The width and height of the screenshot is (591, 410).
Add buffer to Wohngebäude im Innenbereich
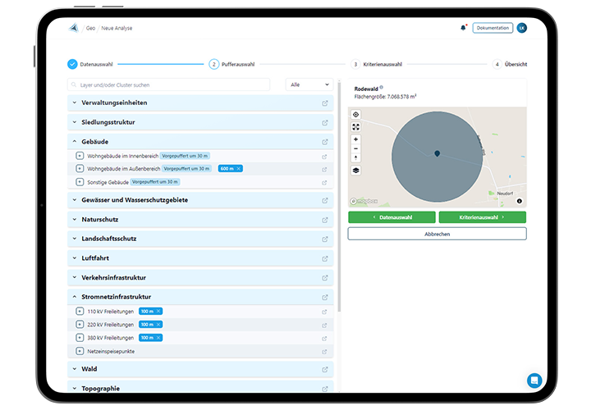80,155
